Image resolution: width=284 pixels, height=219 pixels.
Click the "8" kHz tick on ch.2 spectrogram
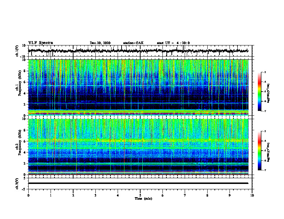(x=25, y=130)
